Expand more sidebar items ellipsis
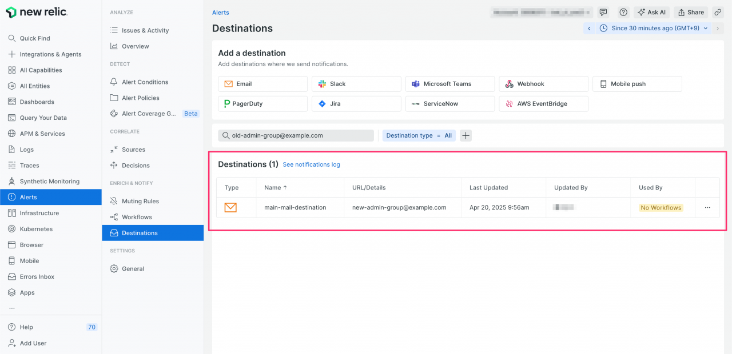732x354 pixels. point(12,308)
